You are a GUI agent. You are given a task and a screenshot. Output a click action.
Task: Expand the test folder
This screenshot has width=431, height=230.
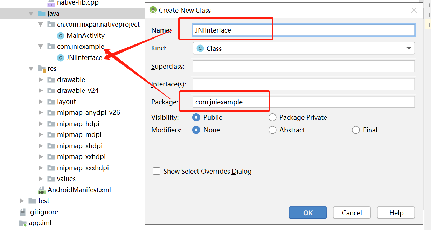click(x=22, y=201)
